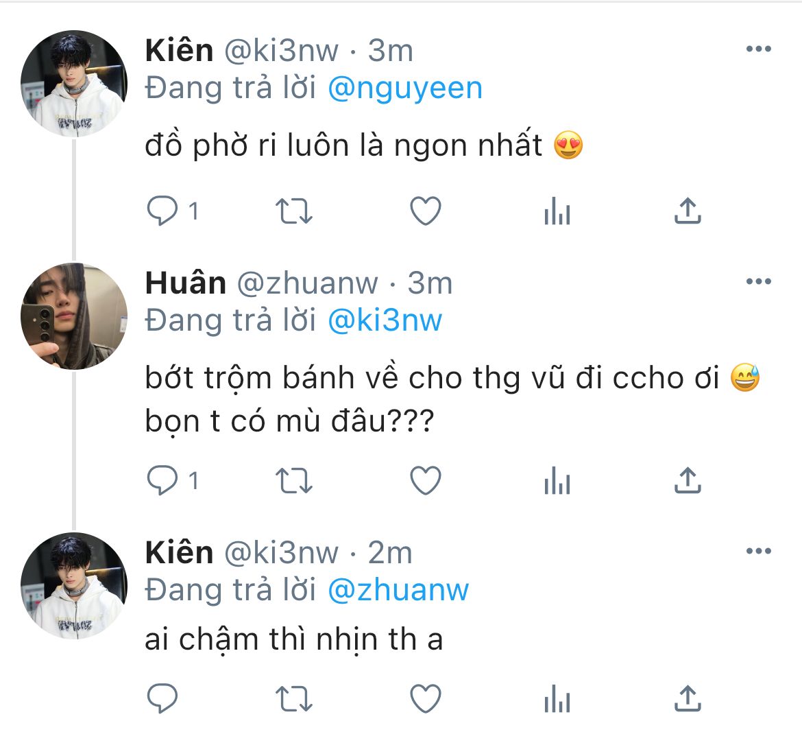Open more options on Huân's tweet

(758, 282)
